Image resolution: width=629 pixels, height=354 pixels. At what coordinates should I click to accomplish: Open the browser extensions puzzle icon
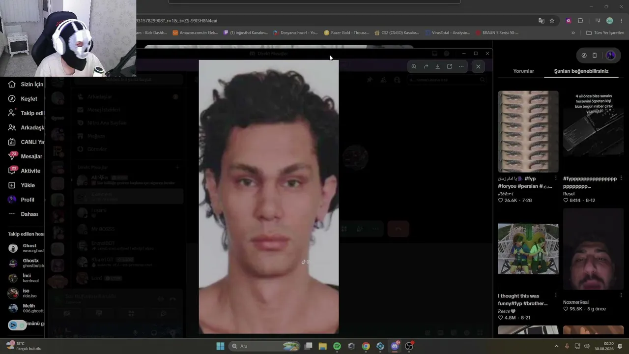[580, 21]
